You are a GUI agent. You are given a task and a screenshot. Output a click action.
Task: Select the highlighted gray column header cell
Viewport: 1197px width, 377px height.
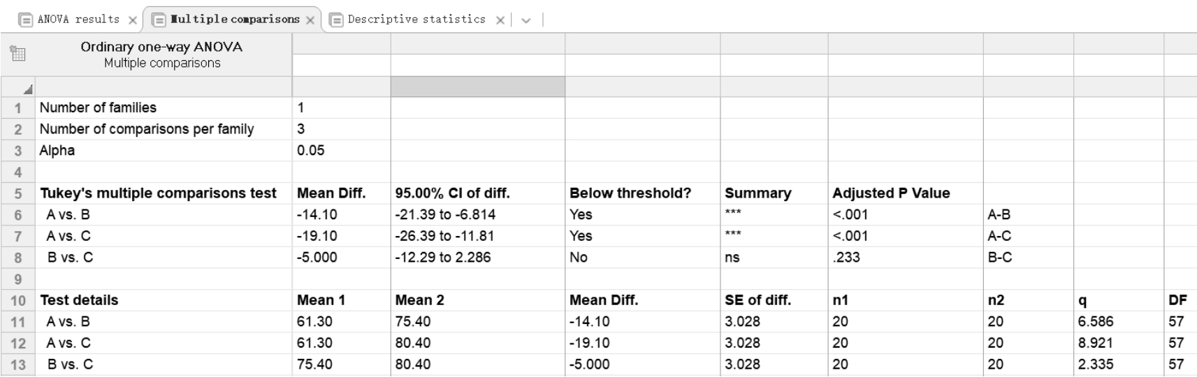(x=477, y=87)
